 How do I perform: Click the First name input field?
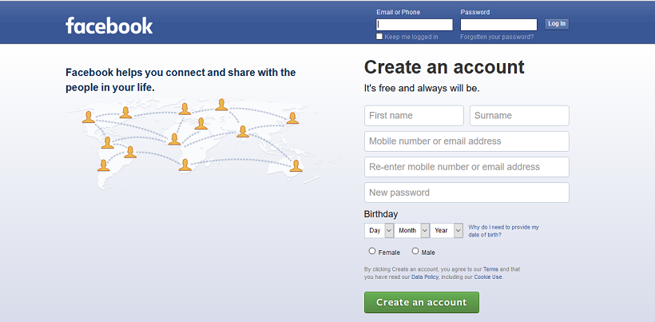pyautogui.click(x=414, y=116)
